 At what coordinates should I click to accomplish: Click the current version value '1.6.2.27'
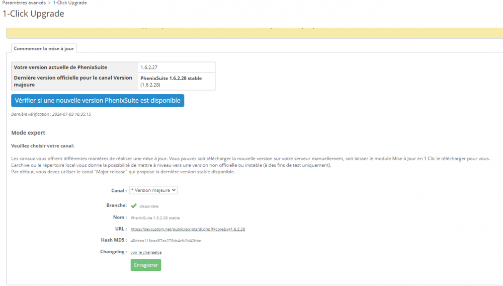click(x=149, y=67)
